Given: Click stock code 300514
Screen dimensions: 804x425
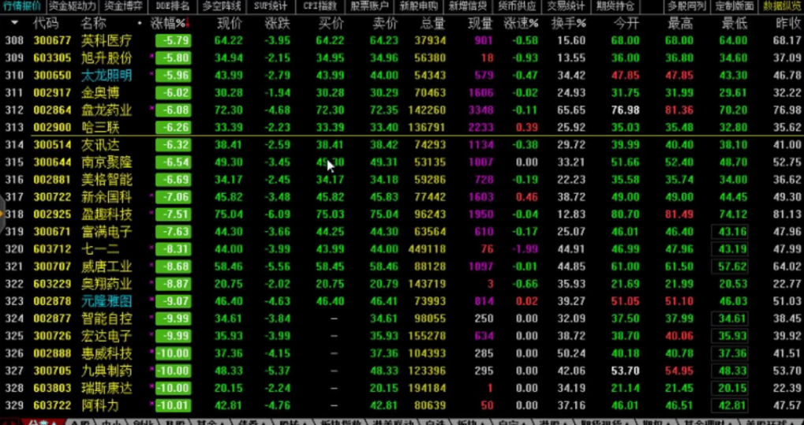Looking at the screenshot, I should click(x=52, y=145).
